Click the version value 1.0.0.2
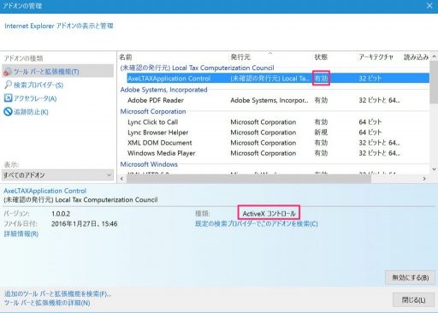 [61, 214]
